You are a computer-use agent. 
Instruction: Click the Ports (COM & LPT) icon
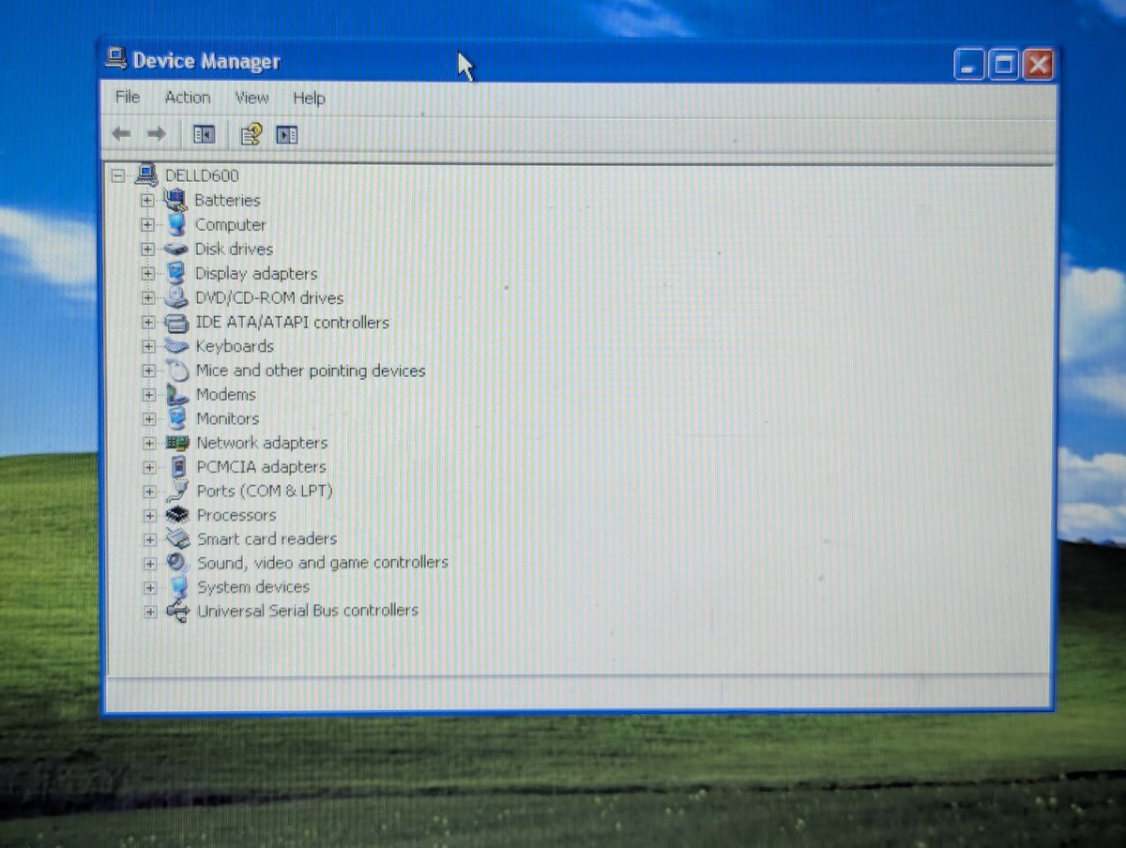tap(178, 491)
